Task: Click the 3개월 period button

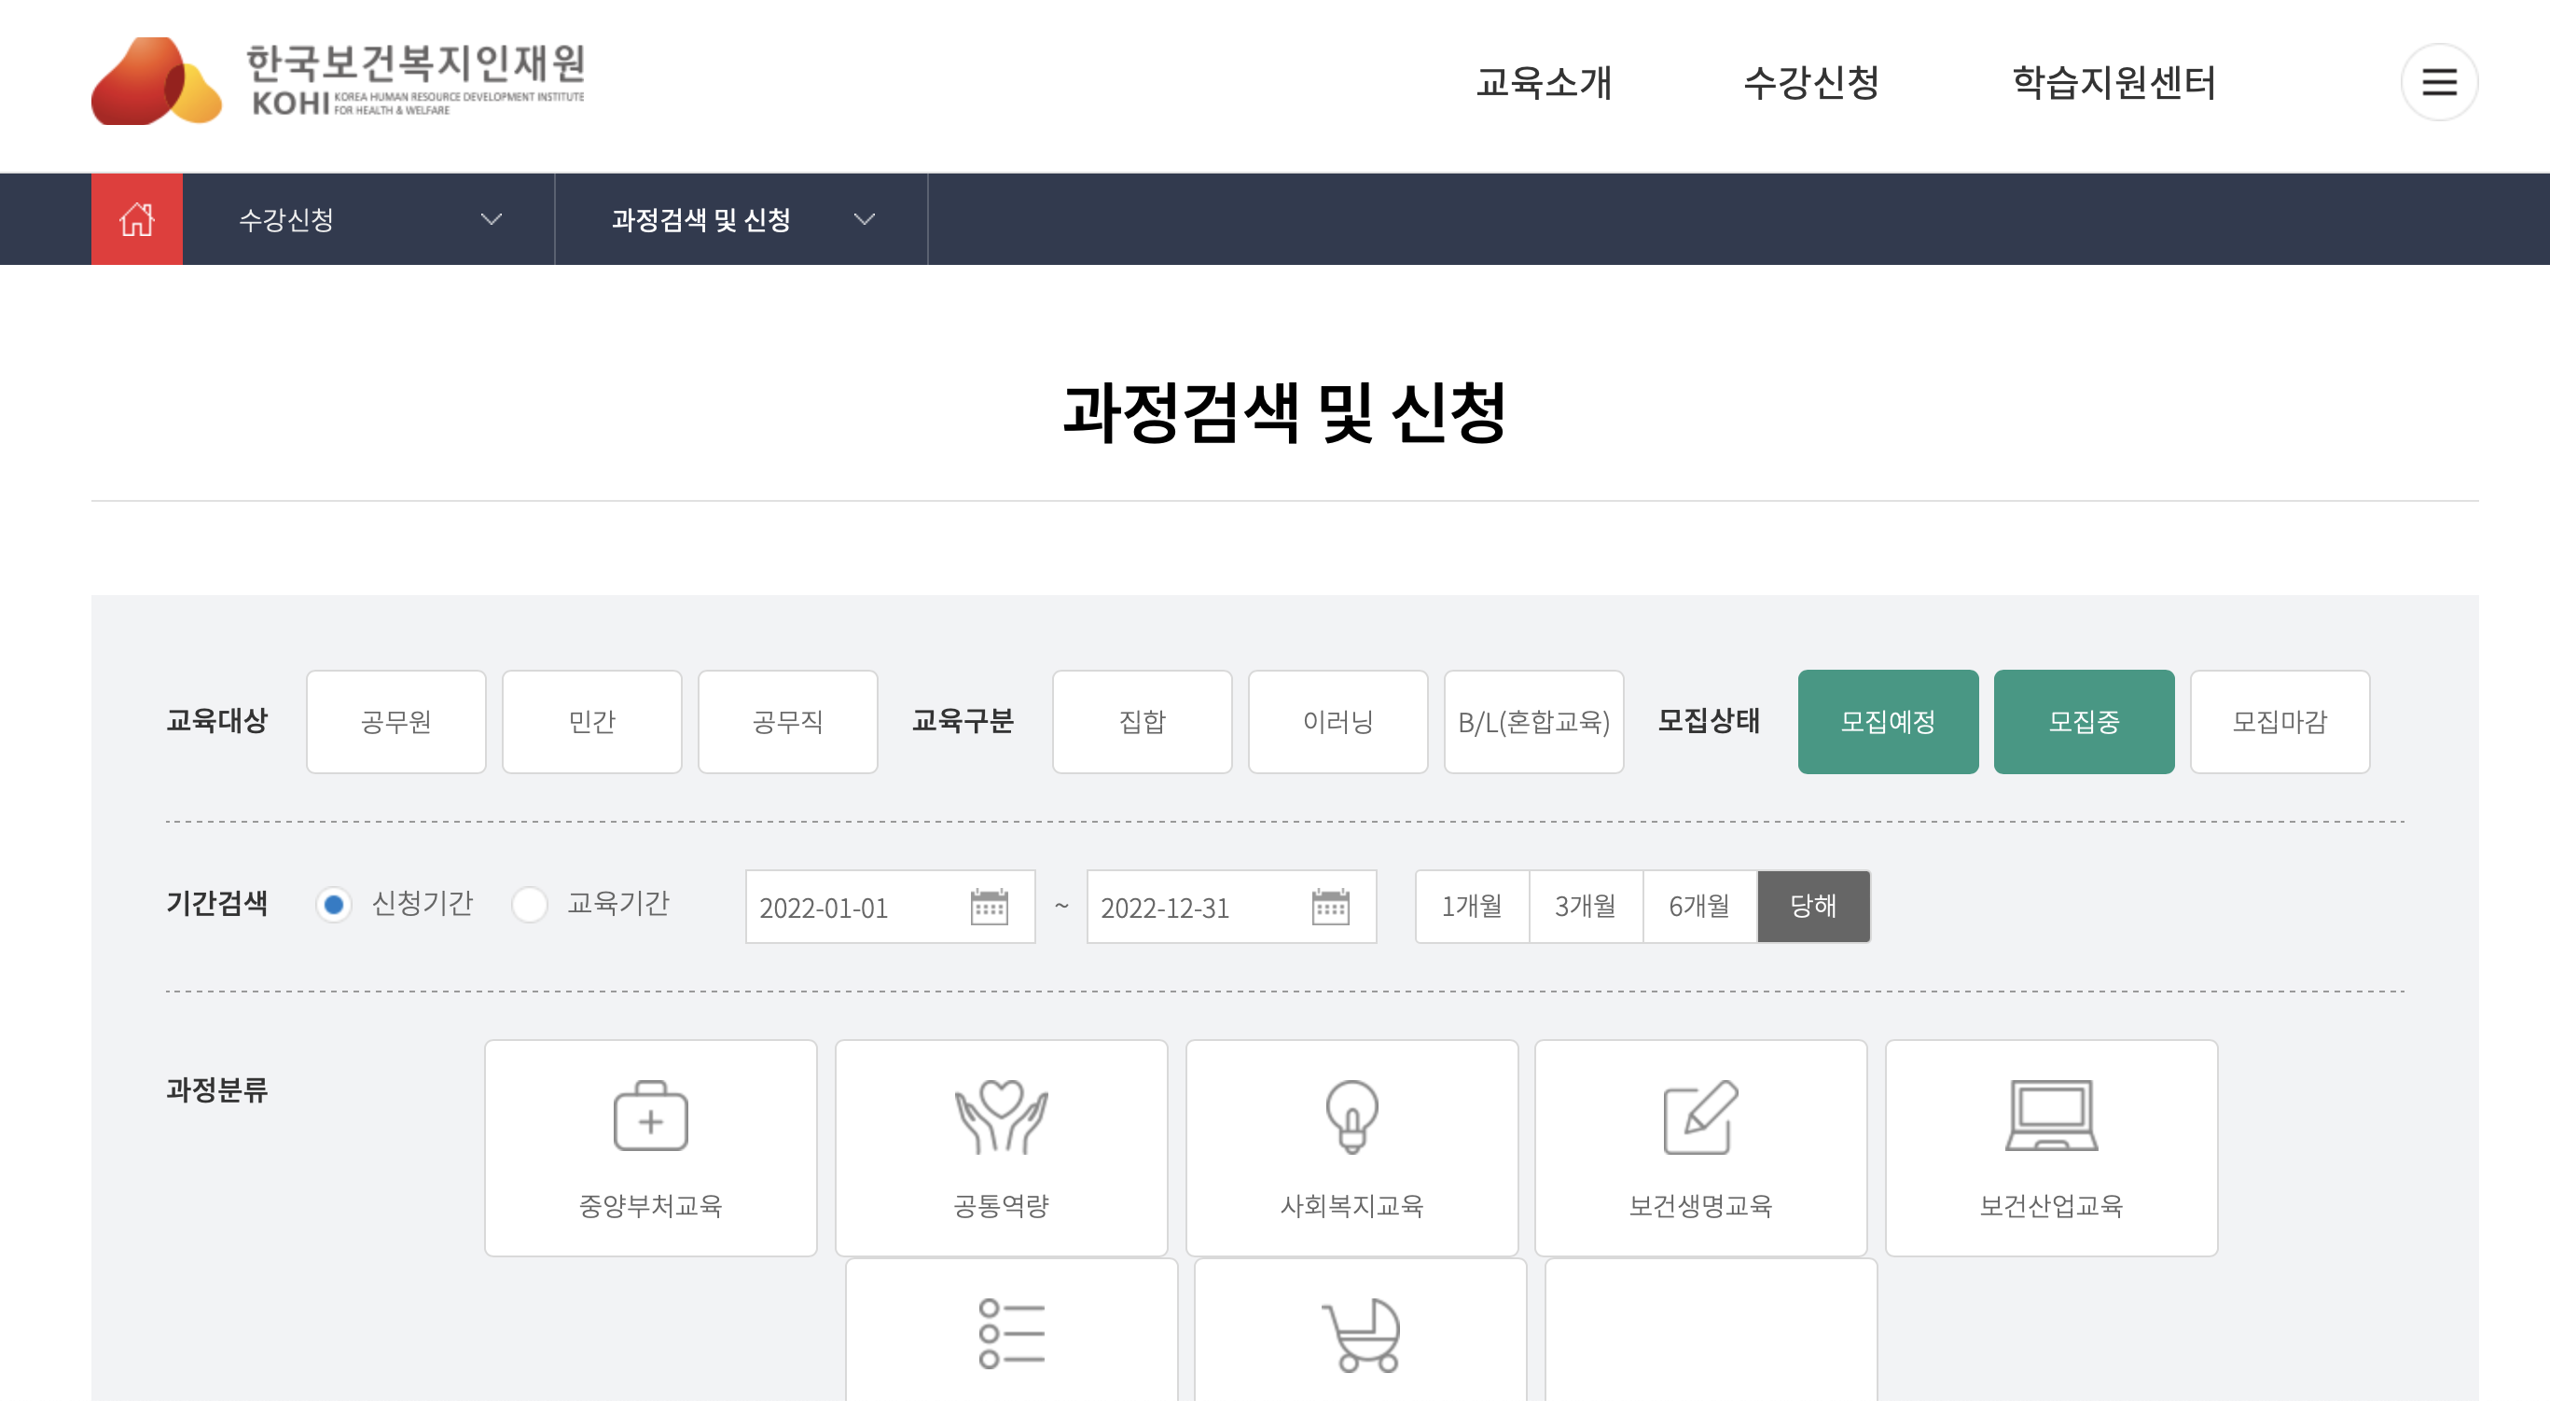Action: pyautogui.click(x=1585, y=906)
